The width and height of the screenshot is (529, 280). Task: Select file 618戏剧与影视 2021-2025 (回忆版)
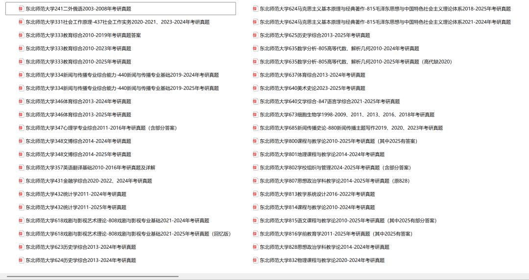(128, 234)
